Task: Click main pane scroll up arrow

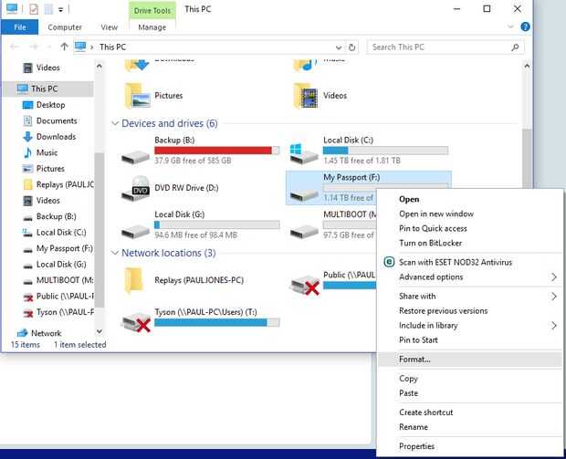Action: click(x=527, y=66)
